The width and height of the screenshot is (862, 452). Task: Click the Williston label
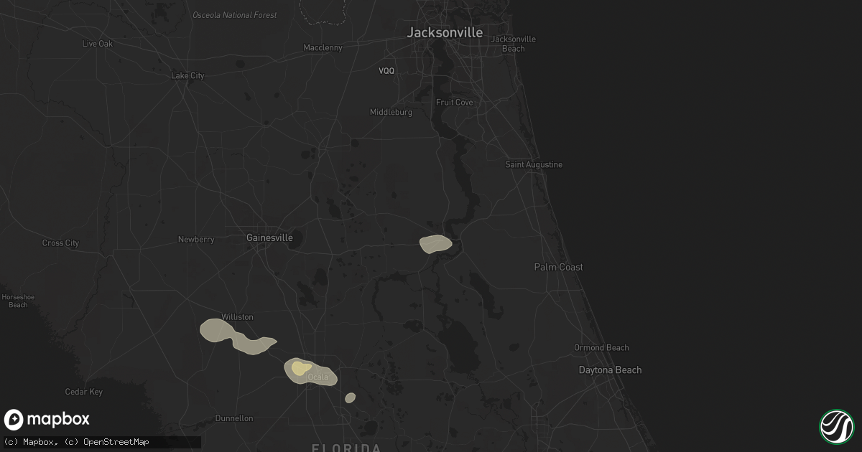tap(237, 317)
